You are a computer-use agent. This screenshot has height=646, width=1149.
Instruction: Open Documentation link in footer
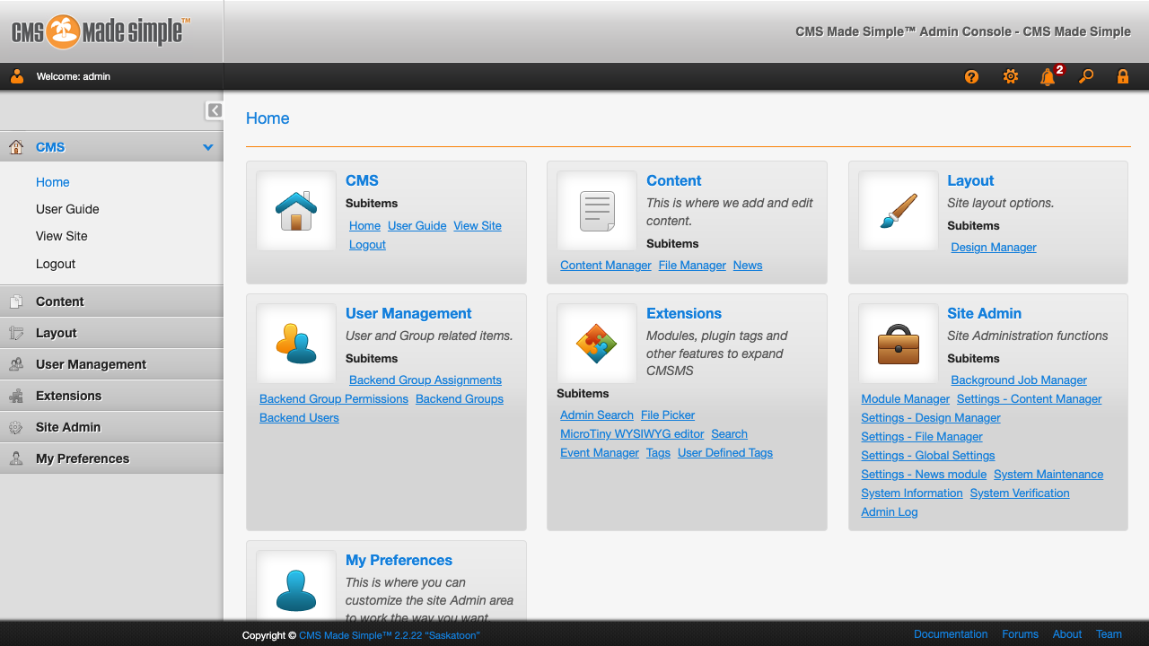point(951,634)
